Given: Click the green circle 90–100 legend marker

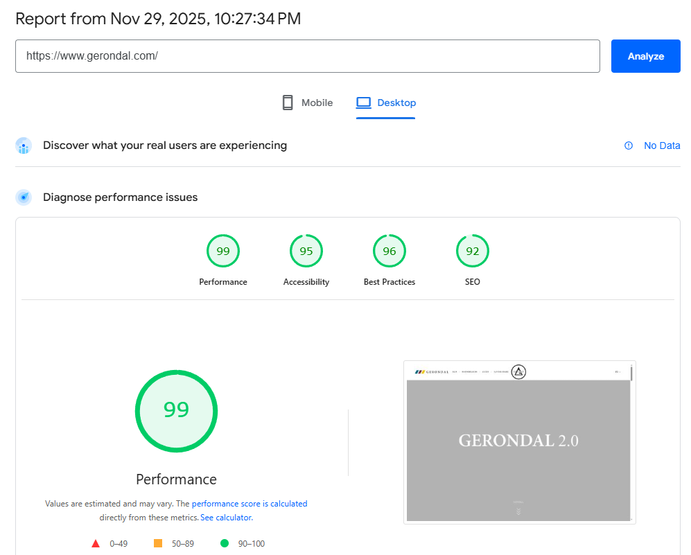Looking at the screenshot, I should pyautogui.click(x=225, y=543).
